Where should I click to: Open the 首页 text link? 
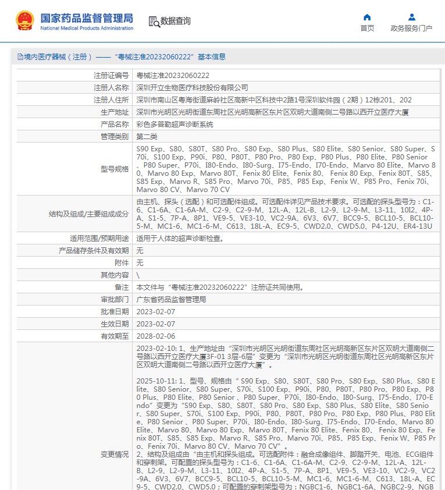coord(367,28)
